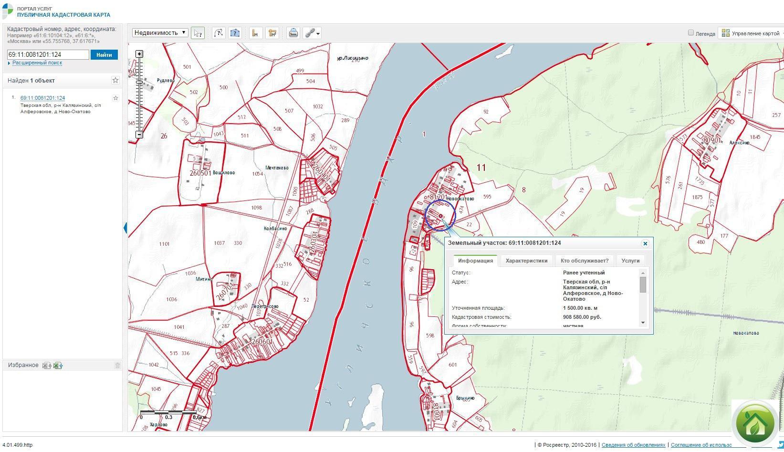
Task: Switch to the Характеристики tab
Action: (526, 261)
